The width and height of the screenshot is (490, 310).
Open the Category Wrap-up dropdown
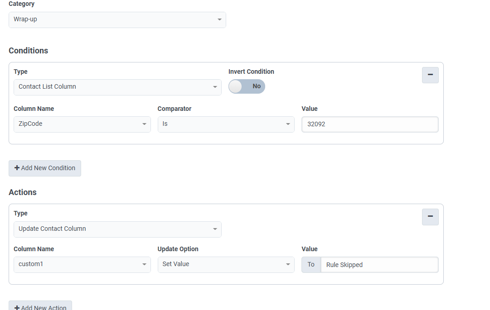(117, 20)
